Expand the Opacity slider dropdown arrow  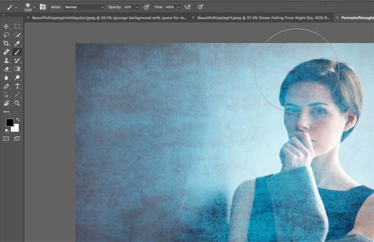(137, 7)
